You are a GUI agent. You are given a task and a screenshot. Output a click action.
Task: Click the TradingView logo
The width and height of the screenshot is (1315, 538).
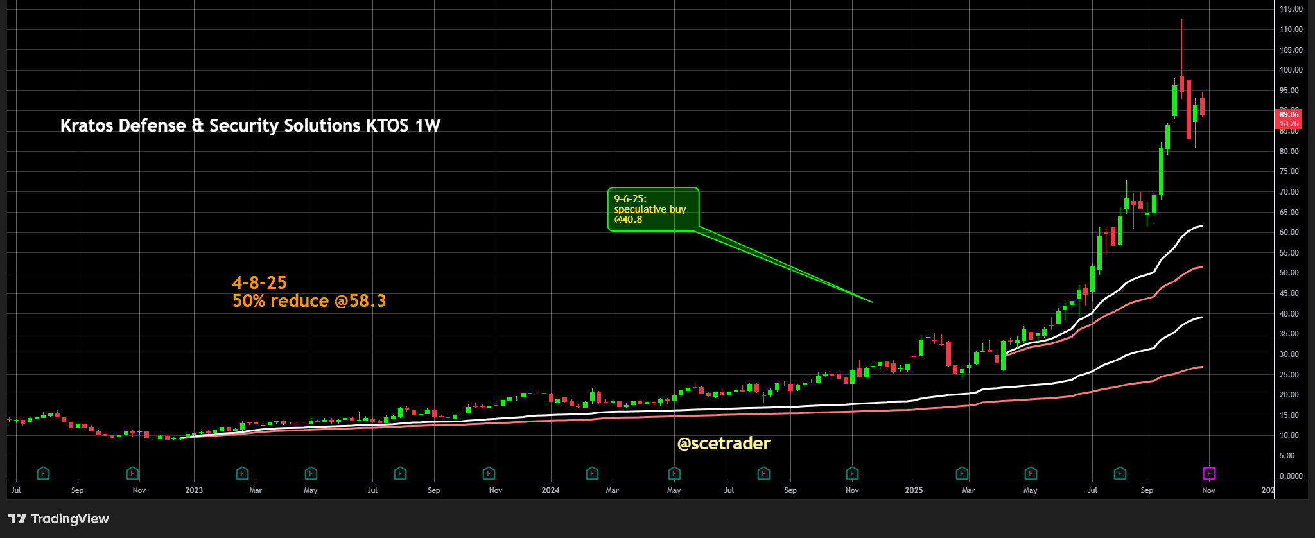point(58,519)
